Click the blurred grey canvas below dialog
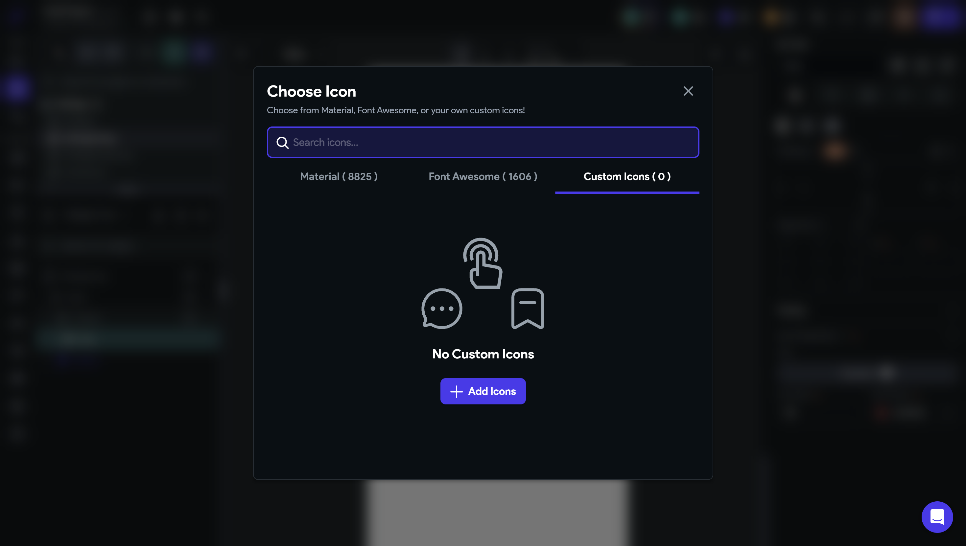966x546 pixels. click(497, 514)
